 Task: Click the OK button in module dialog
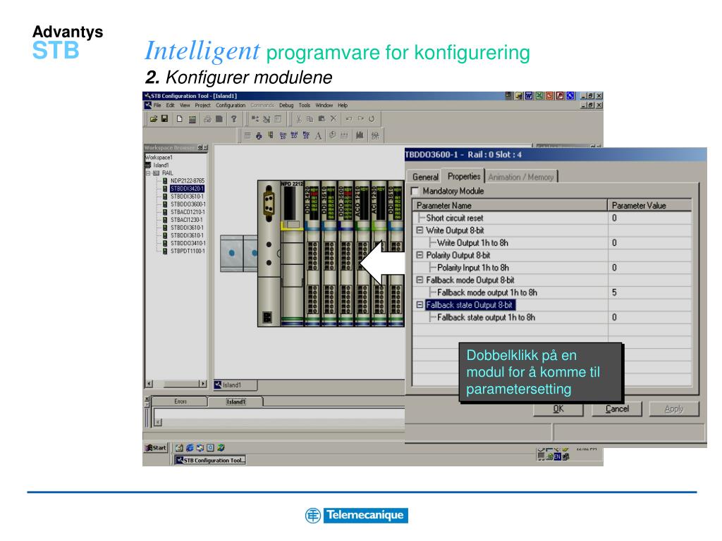click(558, 409)
